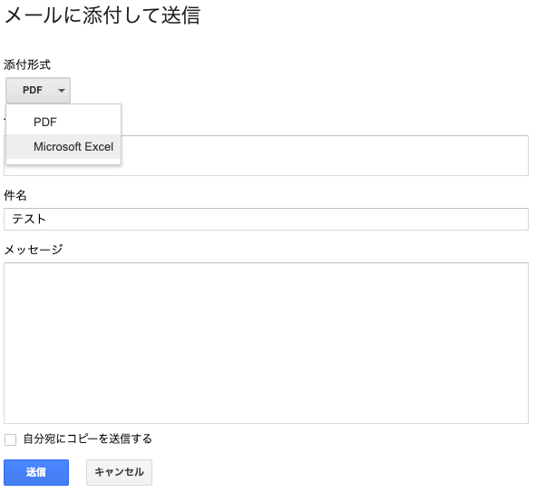The width and height of the screenshot is (536, 493).
Task: Choose PDF from the format menu
Action: coord(63,123)
